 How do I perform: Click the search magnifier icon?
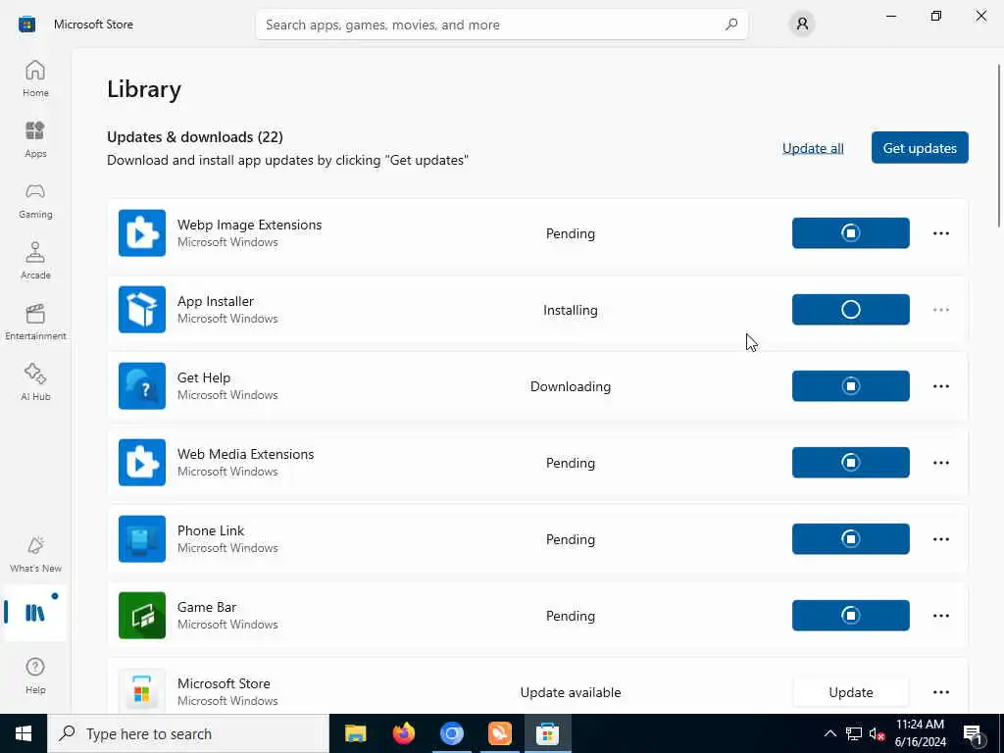730,25
